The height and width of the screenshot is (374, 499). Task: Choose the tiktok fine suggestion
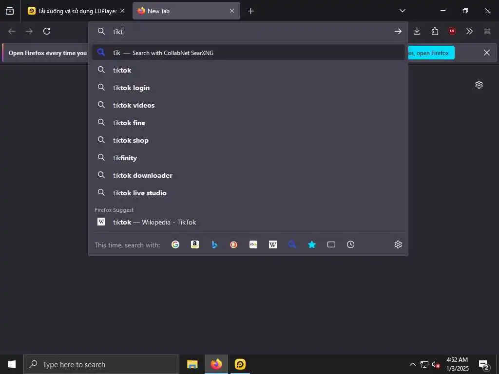pos(248,122)
